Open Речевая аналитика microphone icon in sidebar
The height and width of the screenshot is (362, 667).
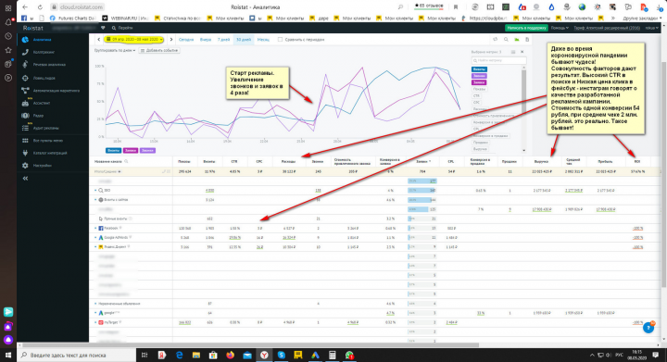coord(25,65)
